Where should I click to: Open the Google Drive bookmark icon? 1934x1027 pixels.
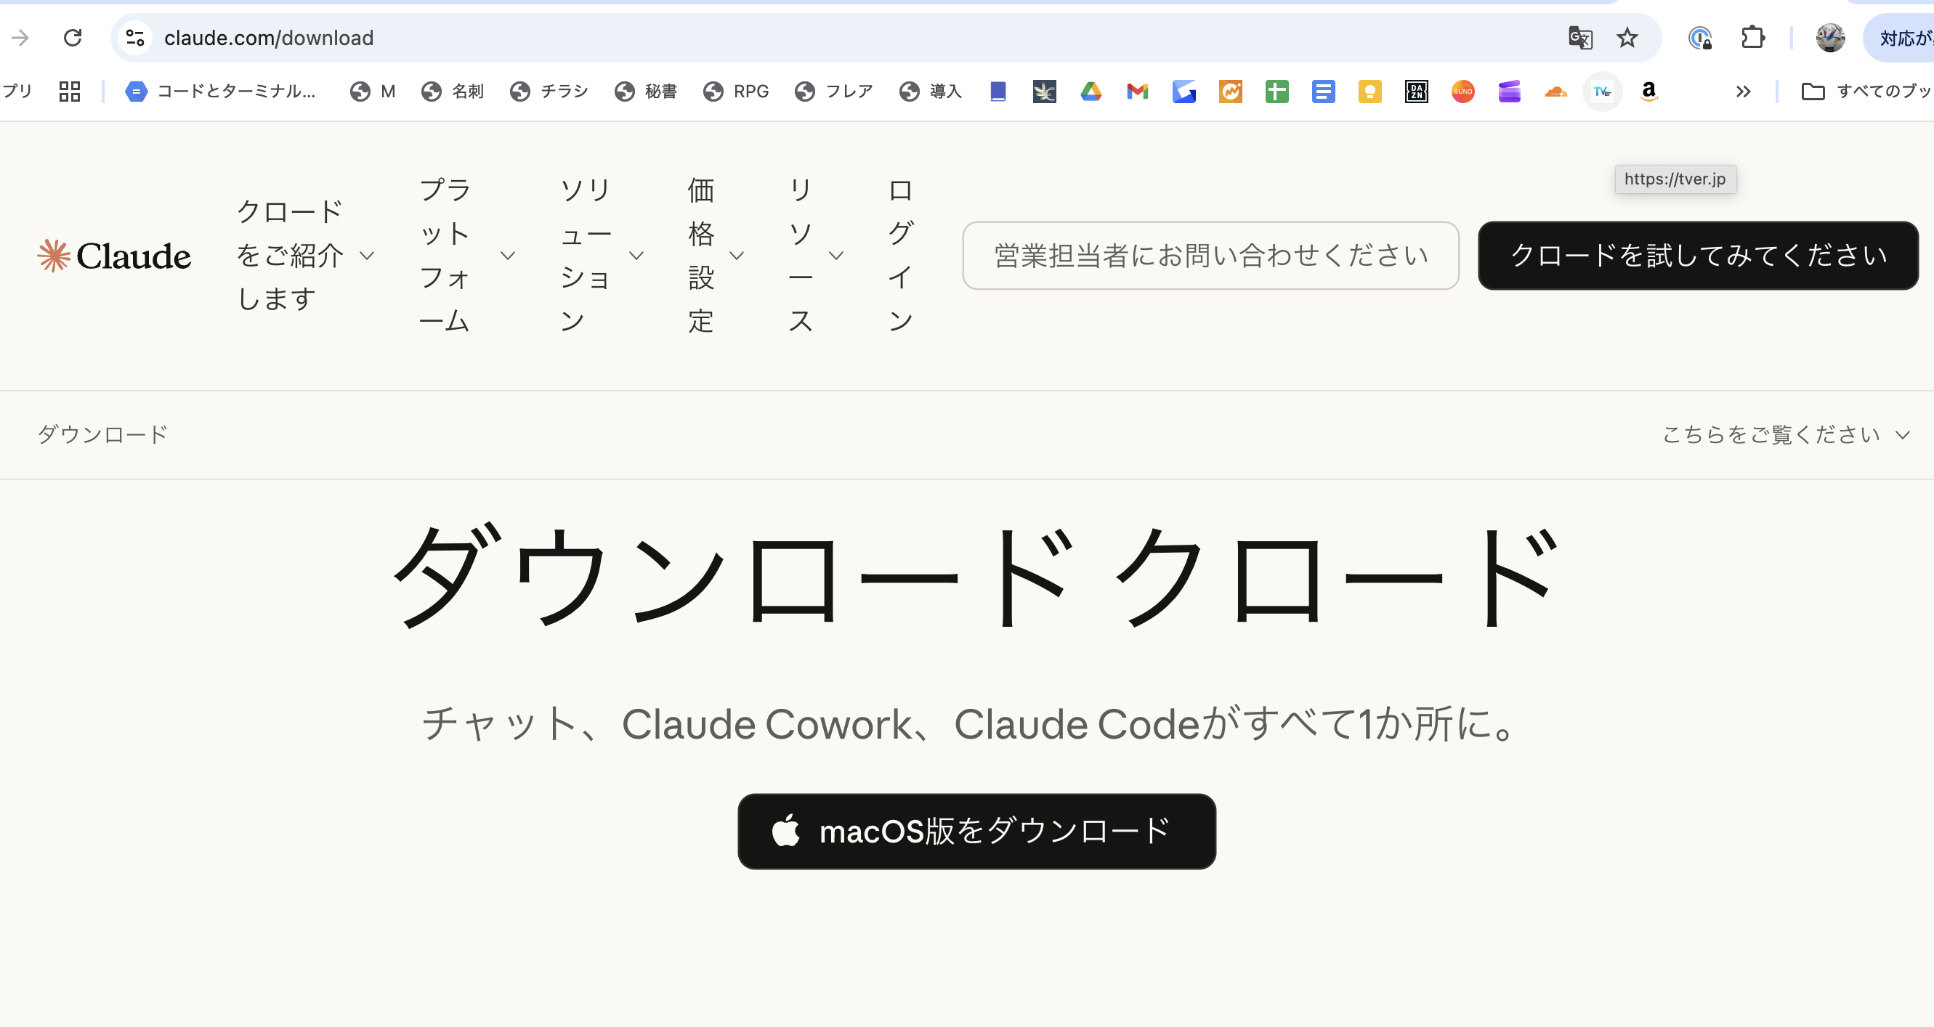click(1091, 91)
